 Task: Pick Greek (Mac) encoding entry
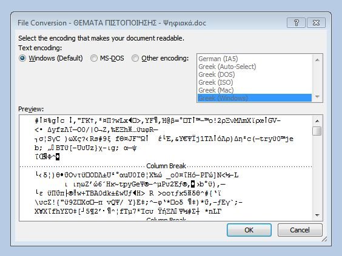coord(216,90)
